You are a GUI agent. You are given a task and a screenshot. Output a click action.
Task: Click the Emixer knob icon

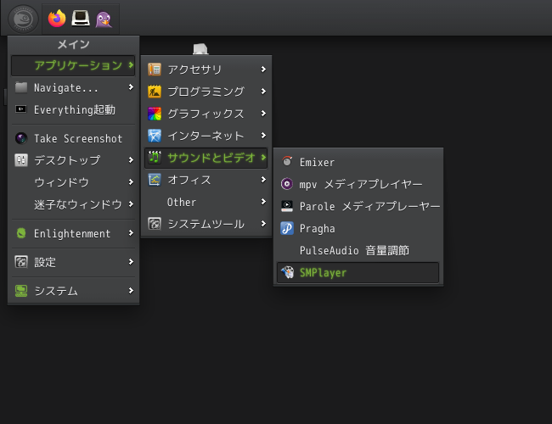point(287,162)
